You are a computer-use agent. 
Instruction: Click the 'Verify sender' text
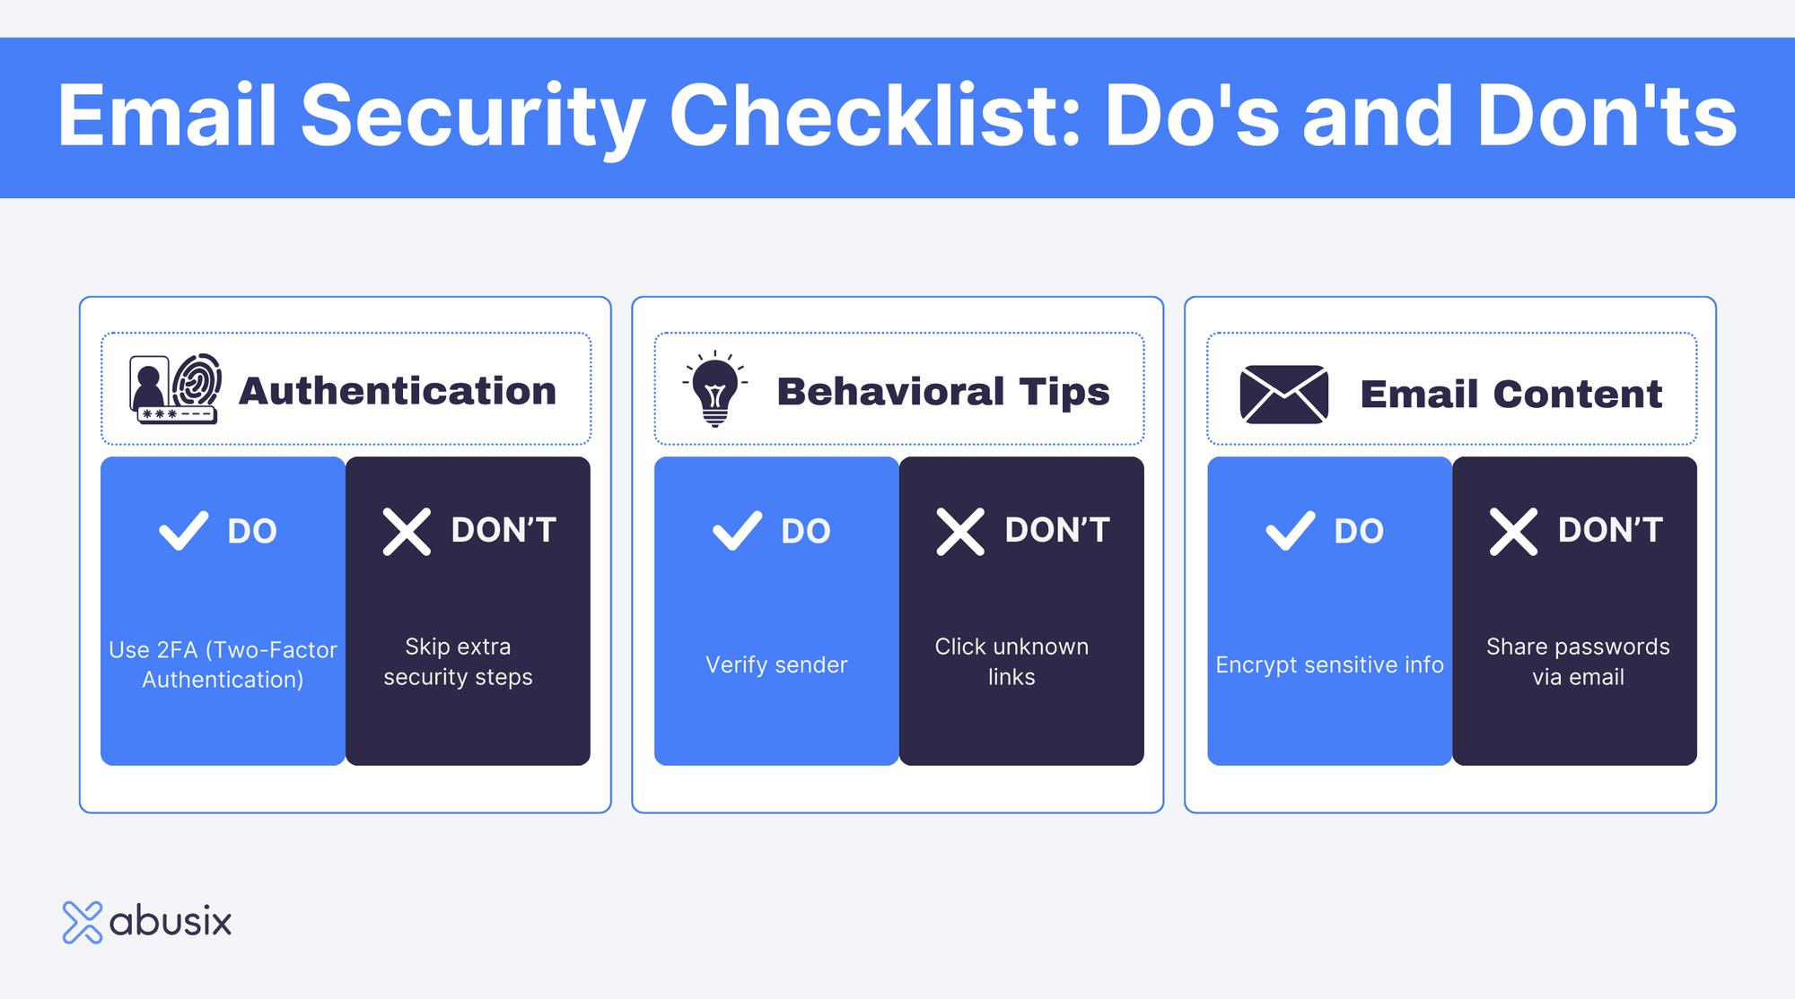point(776,665)
